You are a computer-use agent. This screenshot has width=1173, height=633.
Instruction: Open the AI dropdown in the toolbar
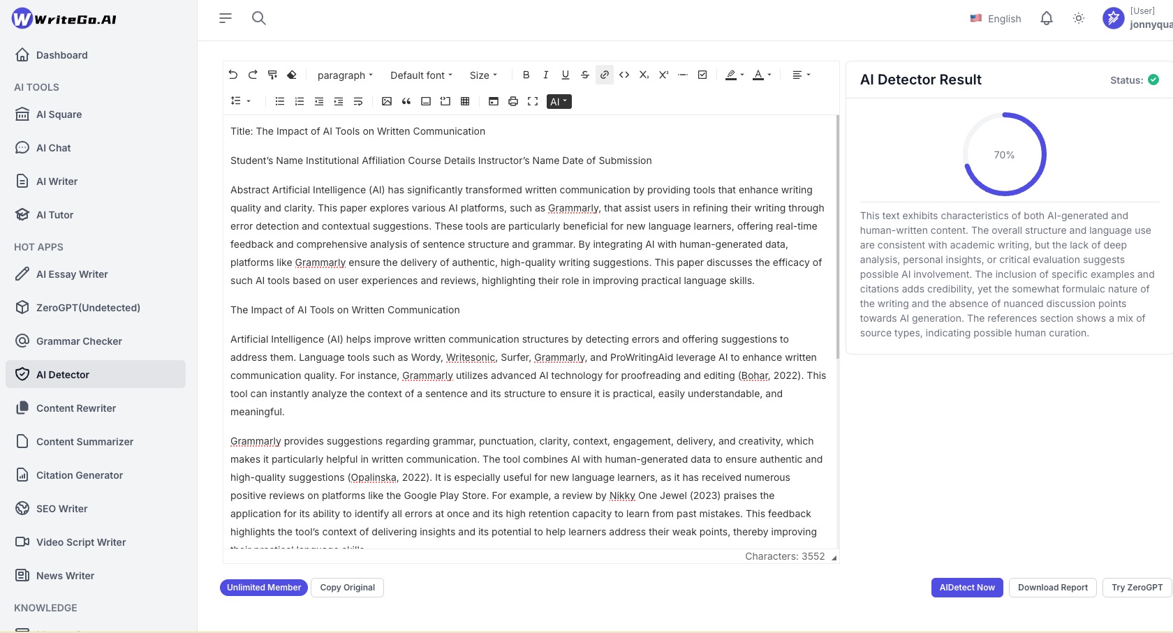tap(559, 101)
